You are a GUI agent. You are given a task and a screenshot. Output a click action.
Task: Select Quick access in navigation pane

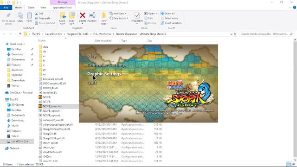coord(17,44)
